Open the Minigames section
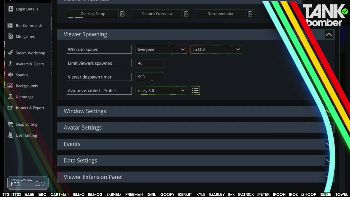Image resolution: width=350 pixels, height=197 pixels. click(25, 36)
